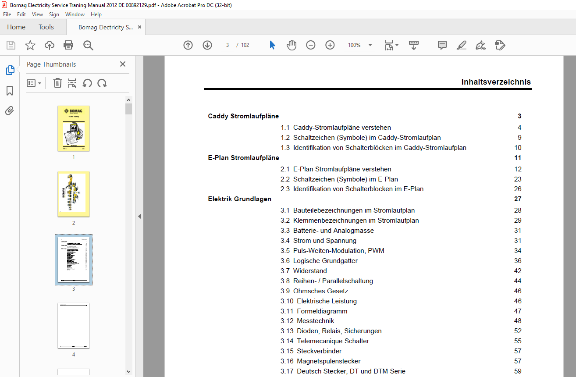
Task: Select the Bomag Electricity document tab
Action: [106, 27]
